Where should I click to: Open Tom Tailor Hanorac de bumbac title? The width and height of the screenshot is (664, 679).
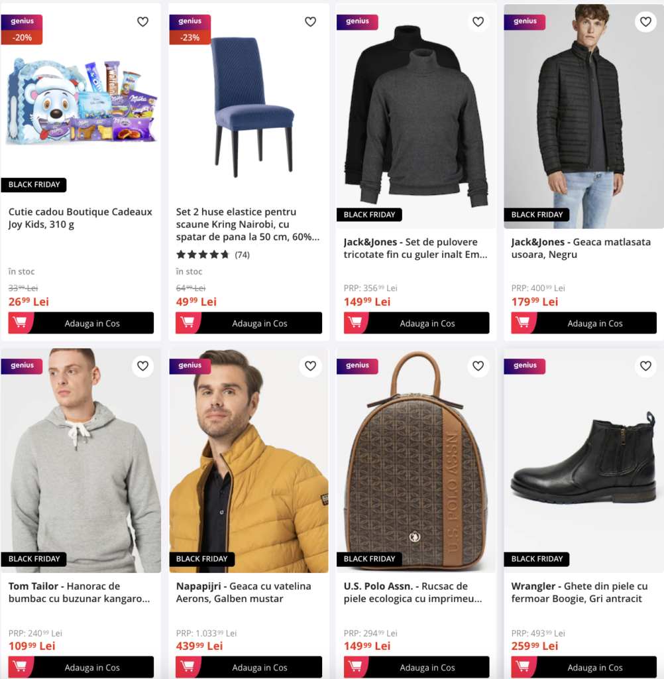[x=80, y=592]
